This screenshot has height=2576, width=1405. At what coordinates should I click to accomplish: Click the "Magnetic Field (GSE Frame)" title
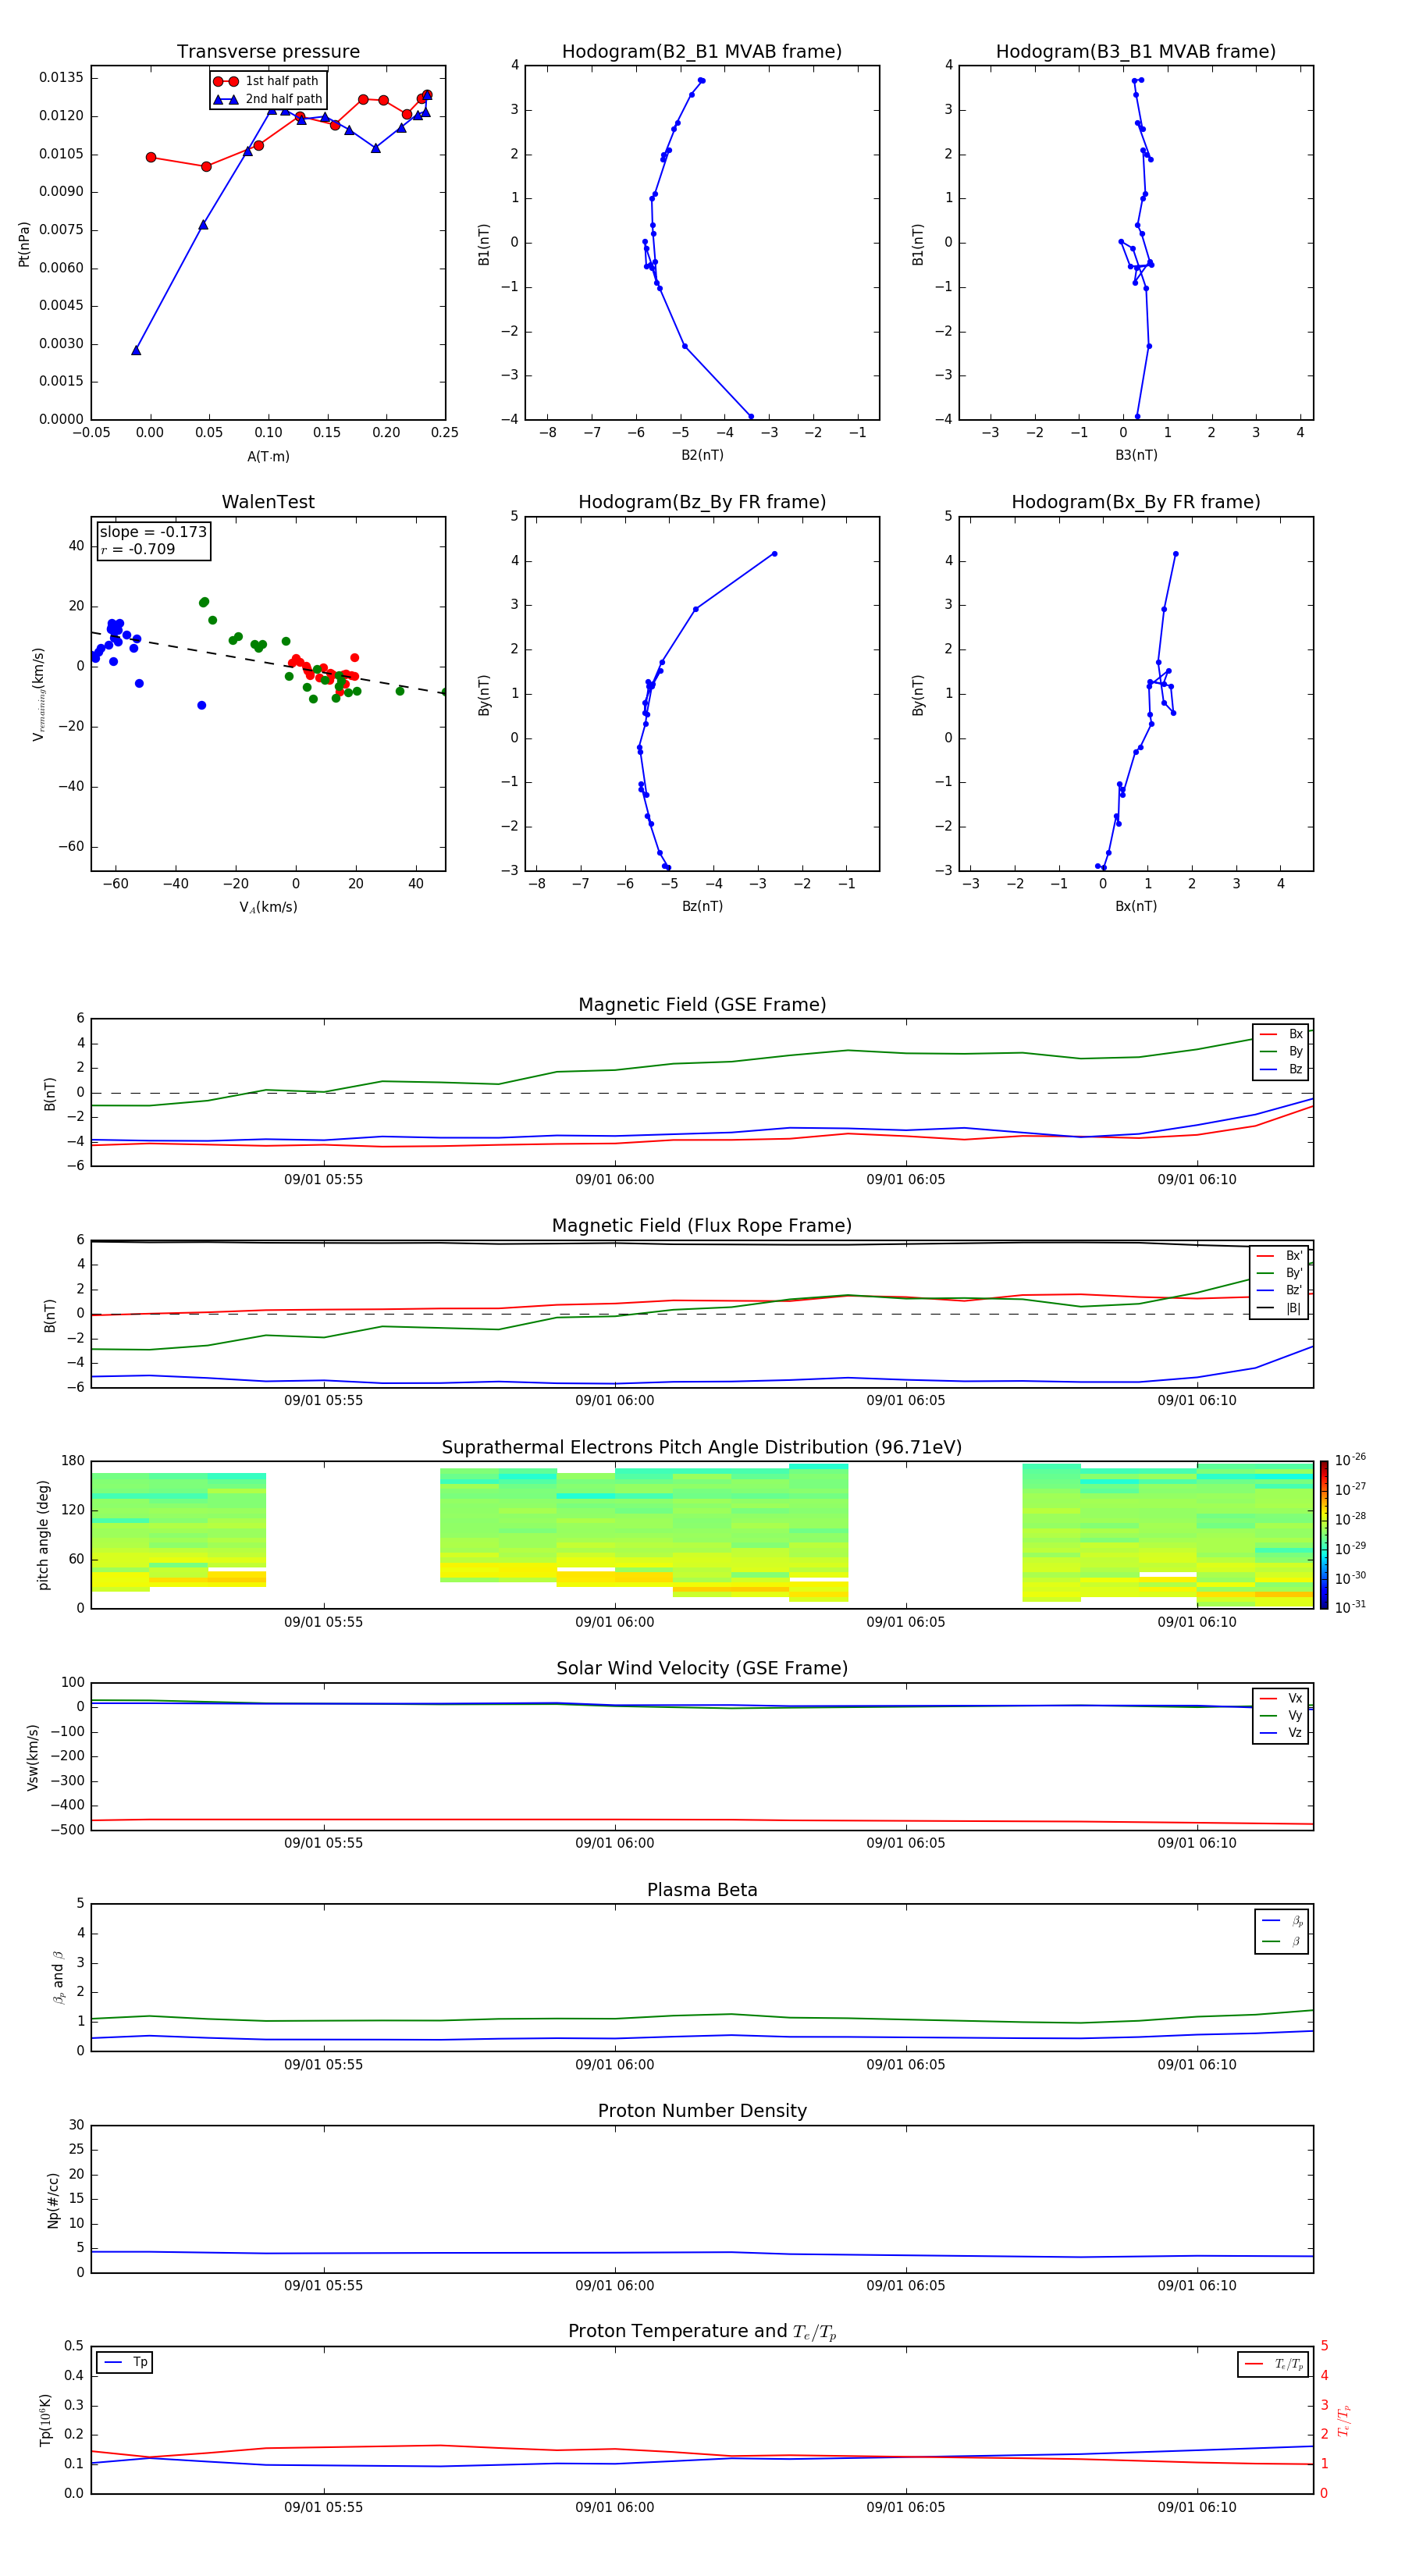coord(702,1005)
